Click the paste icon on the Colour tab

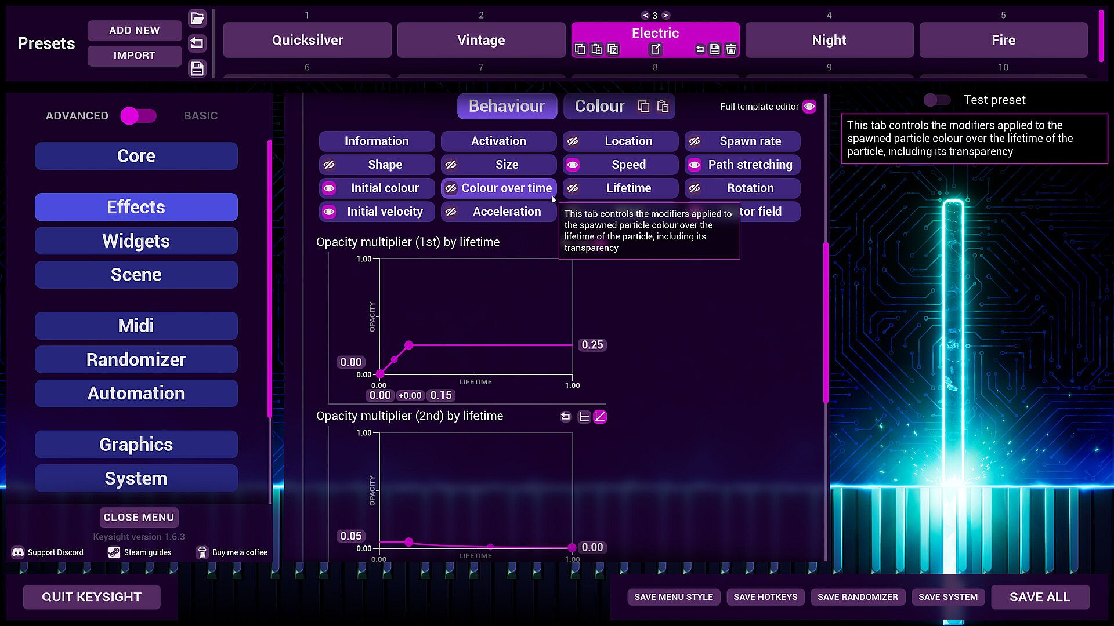[663, 107]
